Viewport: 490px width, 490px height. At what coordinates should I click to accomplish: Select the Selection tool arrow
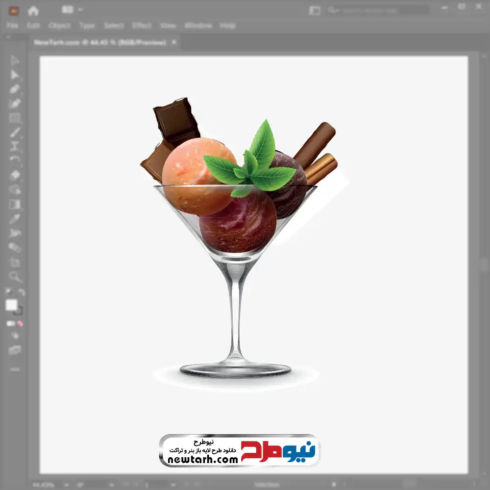(x=15, y=61)
